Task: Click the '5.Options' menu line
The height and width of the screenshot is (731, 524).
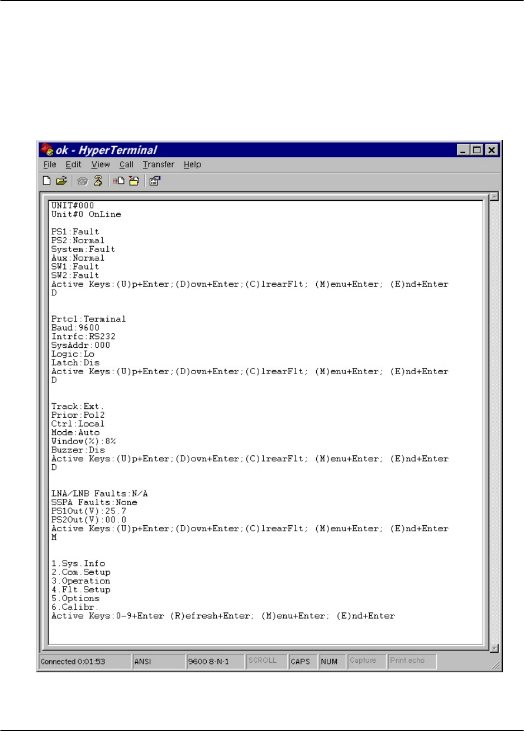Action: (75, 598)
